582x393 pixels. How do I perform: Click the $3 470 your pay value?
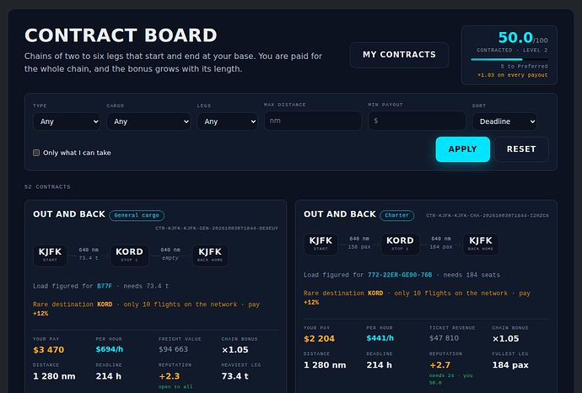point(49,350)
